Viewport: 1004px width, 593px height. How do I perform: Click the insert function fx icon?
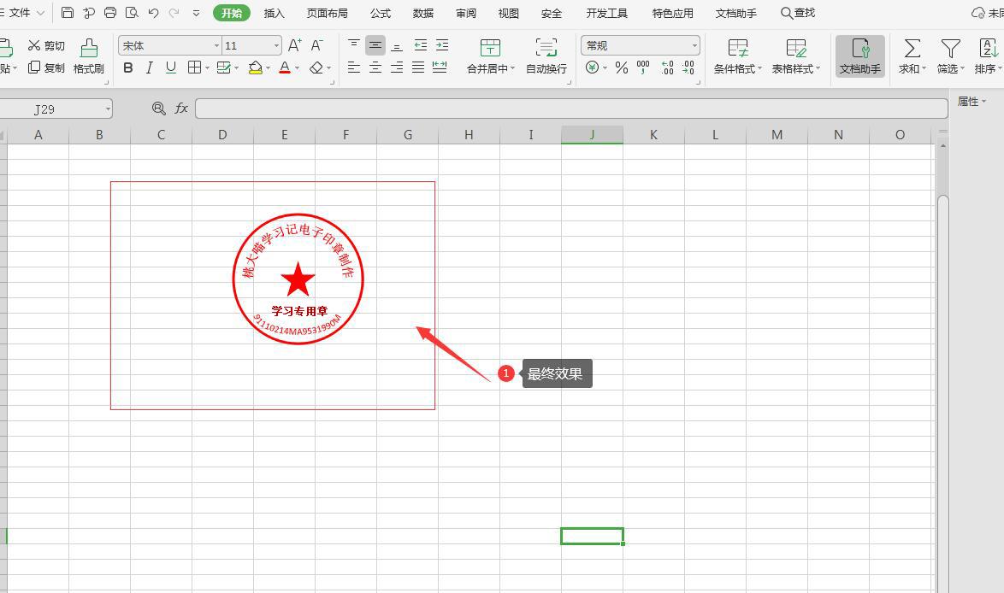[x=181, y=109]
